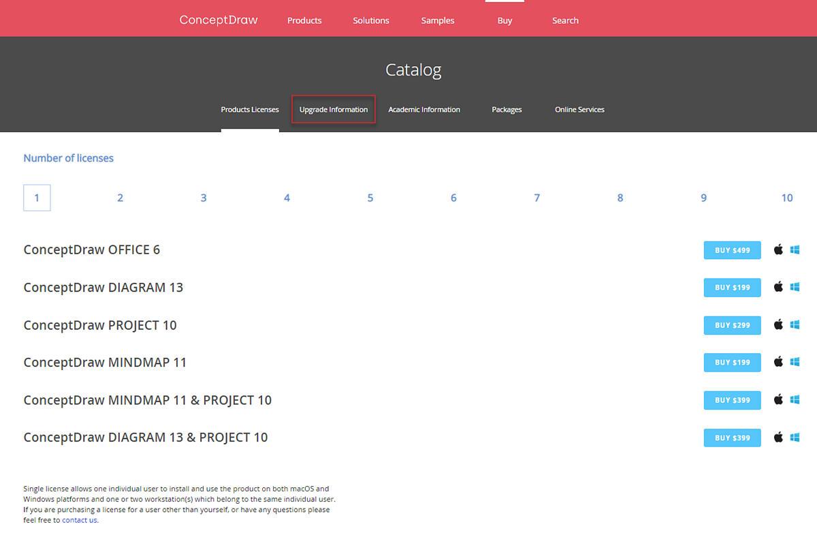Select 10 licenses

tap(787, 198)
